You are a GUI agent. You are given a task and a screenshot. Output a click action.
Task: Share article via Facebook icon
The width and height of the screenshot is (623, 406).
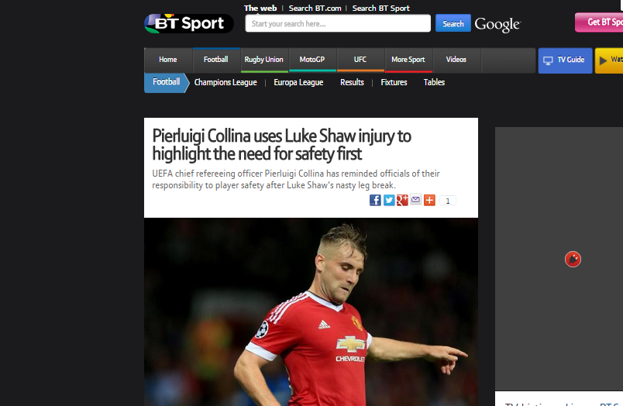(x=375, y=200)
